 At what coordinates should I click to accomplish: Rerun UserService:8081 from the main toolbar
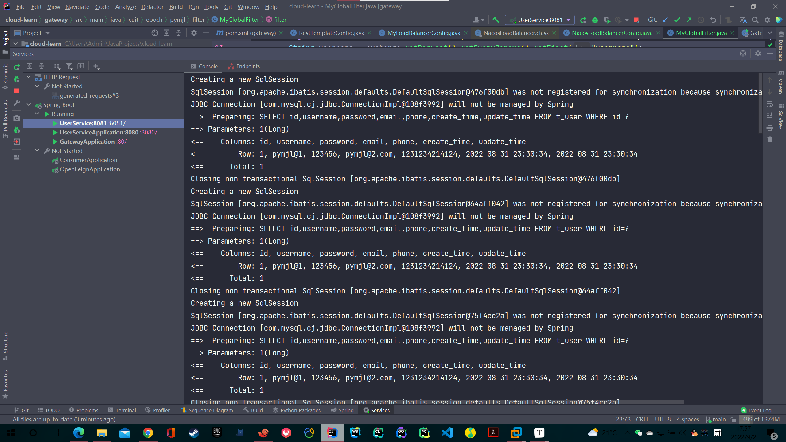coord(583,20)
